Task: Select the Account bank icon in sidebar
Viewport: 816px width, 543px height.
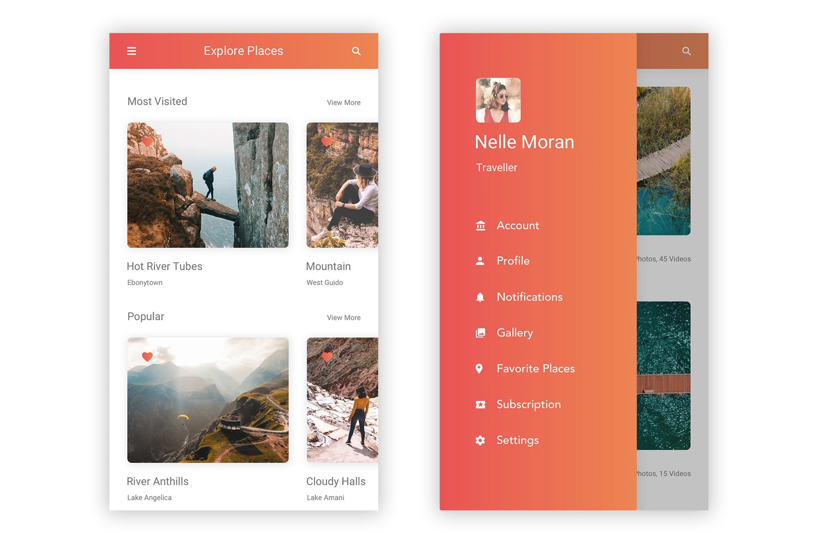Action: click(480, 225)
